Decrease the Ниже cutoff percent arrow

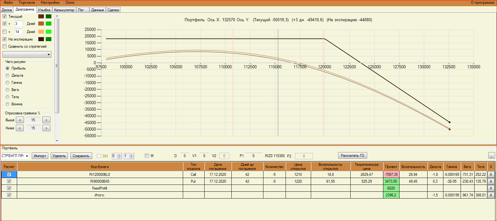click(20, 128)
